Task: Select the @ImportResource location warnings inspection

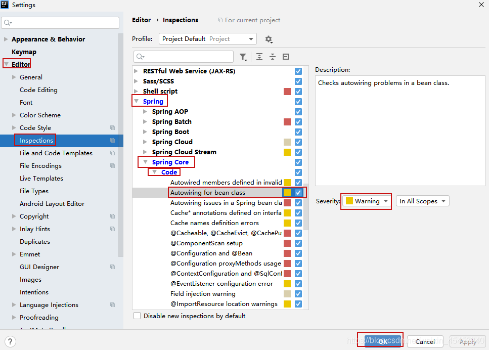Action: [x=224, y=304]
